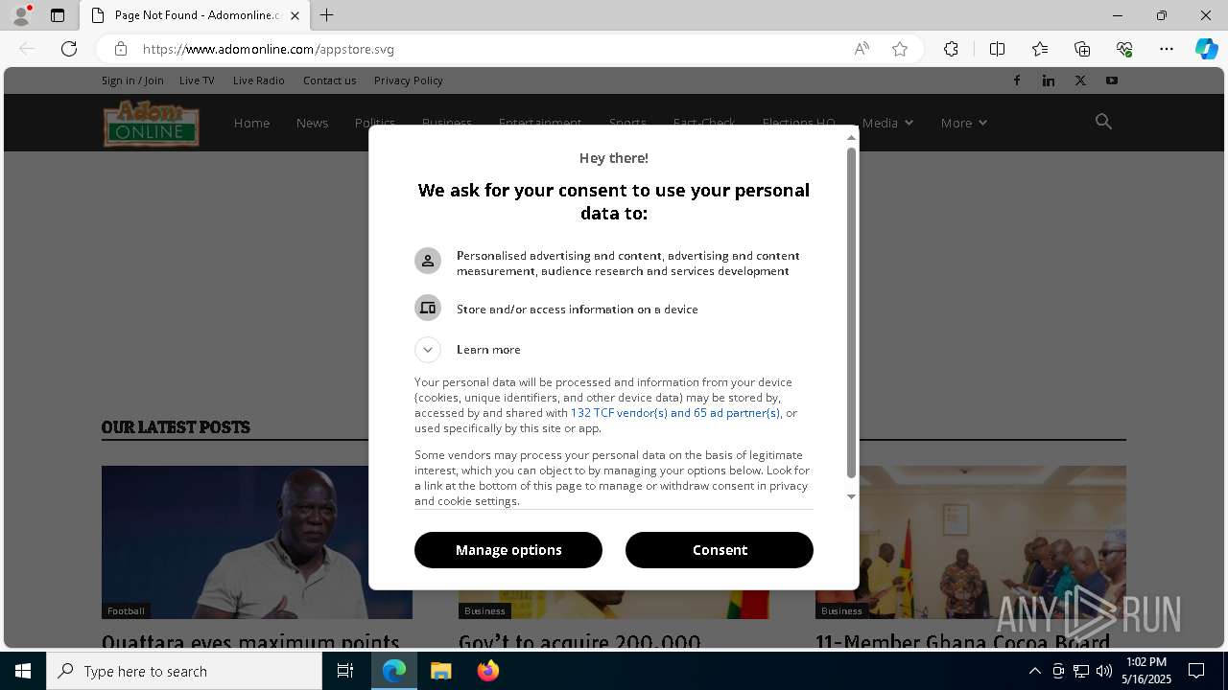This screenshot has height=690, width=1228.
Task: Open the Media dropdown menu
Action: click(887, 123)
